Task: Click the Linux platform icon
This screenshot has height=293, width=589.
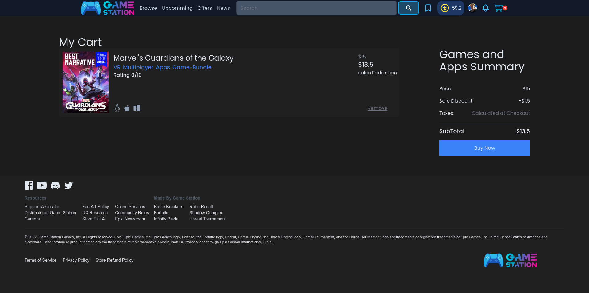Action: point(117,108)
